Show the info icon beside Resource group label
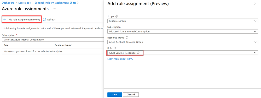 click(x=127, y=38)
